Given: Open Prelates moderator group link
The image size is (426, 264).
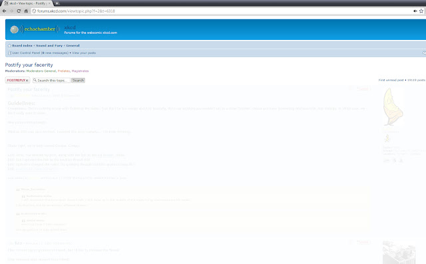Looking at the screenshot, I should (x=64, y=71).
